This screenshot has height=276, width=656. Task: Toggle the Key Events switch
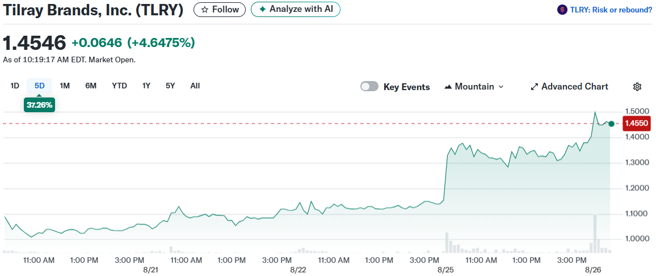point(369,87)
